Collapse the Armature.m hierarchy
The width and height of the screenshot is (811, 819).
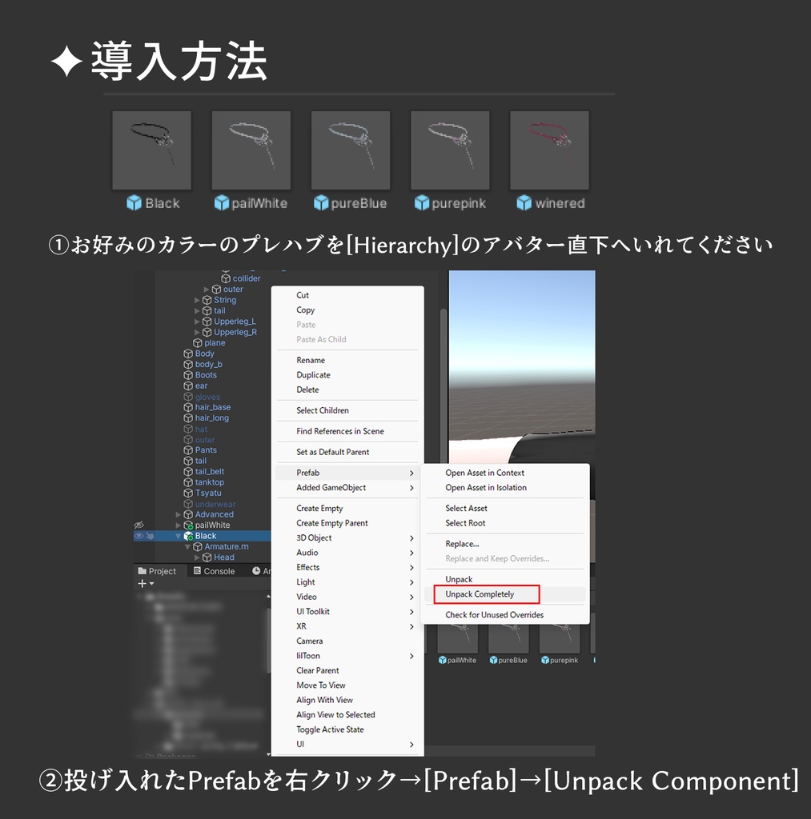(187, 547)
